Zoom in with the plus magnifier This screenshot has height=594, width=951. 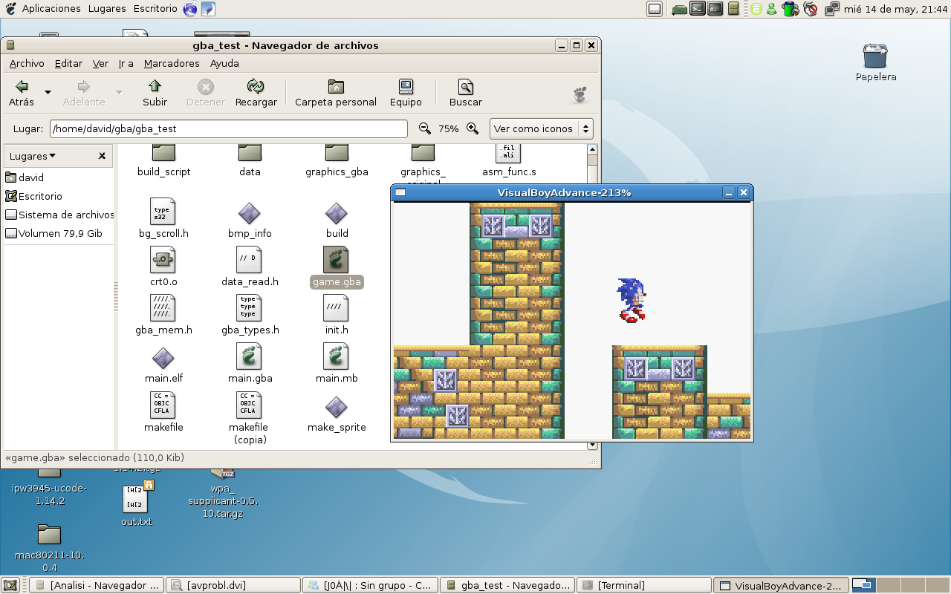[x=473, y=128]
